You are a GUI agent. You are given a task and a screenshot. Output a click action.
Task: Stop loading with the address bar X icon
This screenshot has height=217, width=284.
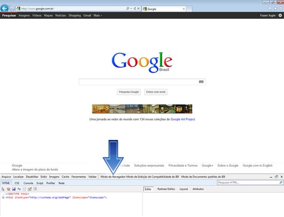[x=139, y=8]
